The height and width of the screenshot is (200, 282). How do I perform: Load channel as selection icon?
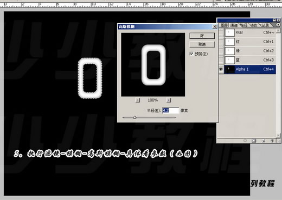coord(245,141)
